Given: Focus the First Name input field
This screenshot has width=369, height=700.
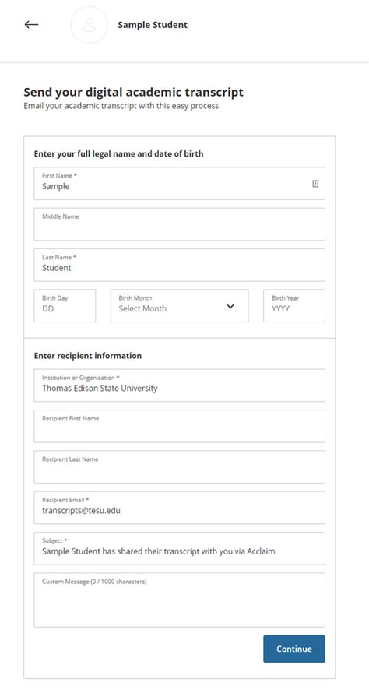Looking at the screenshot, I should [179, 184].
